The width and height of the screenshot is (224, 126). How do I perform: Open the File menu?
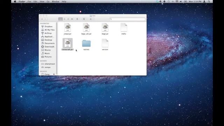click(x=29, y=1)
